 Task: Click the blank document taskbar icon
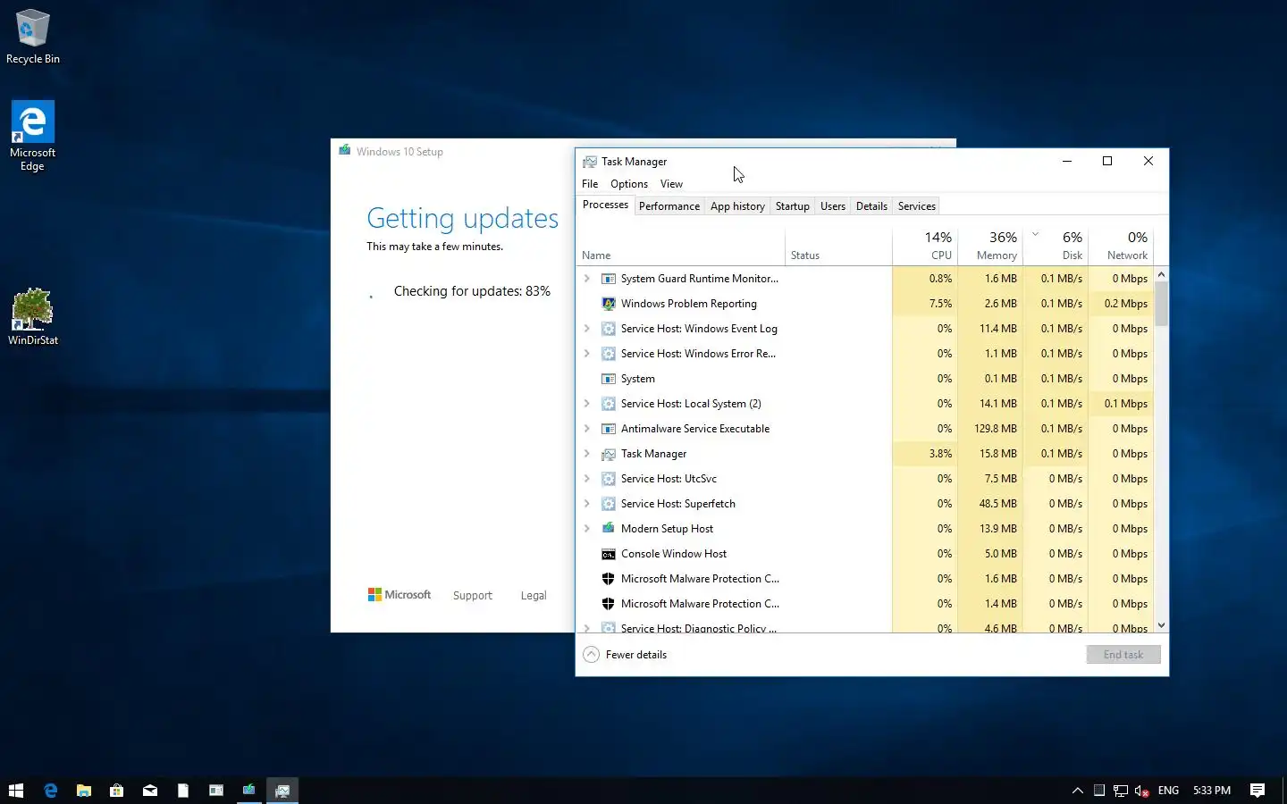tap(183, 790)
